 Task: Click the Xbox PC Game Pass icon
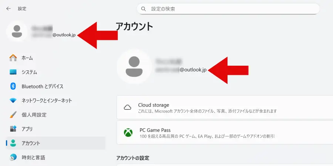click(128, 132)
